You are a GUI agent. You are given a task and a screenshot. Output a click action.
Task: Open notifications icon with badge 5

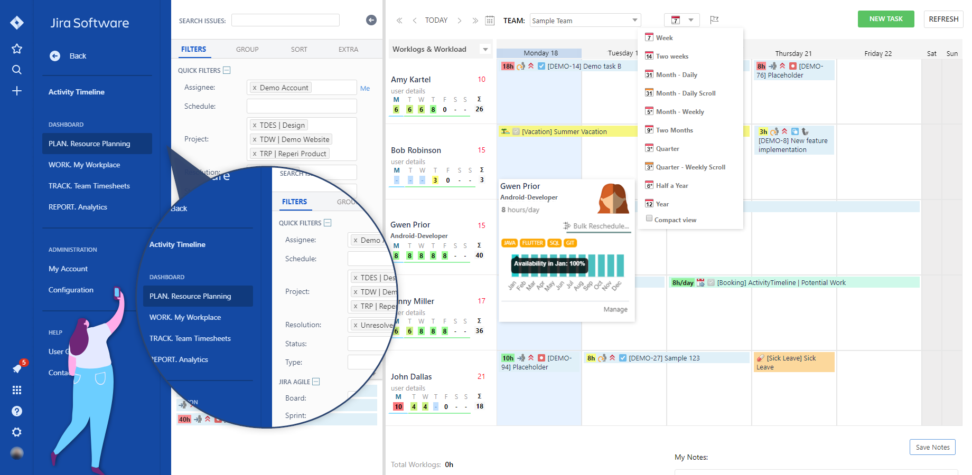tap(18, 368)
